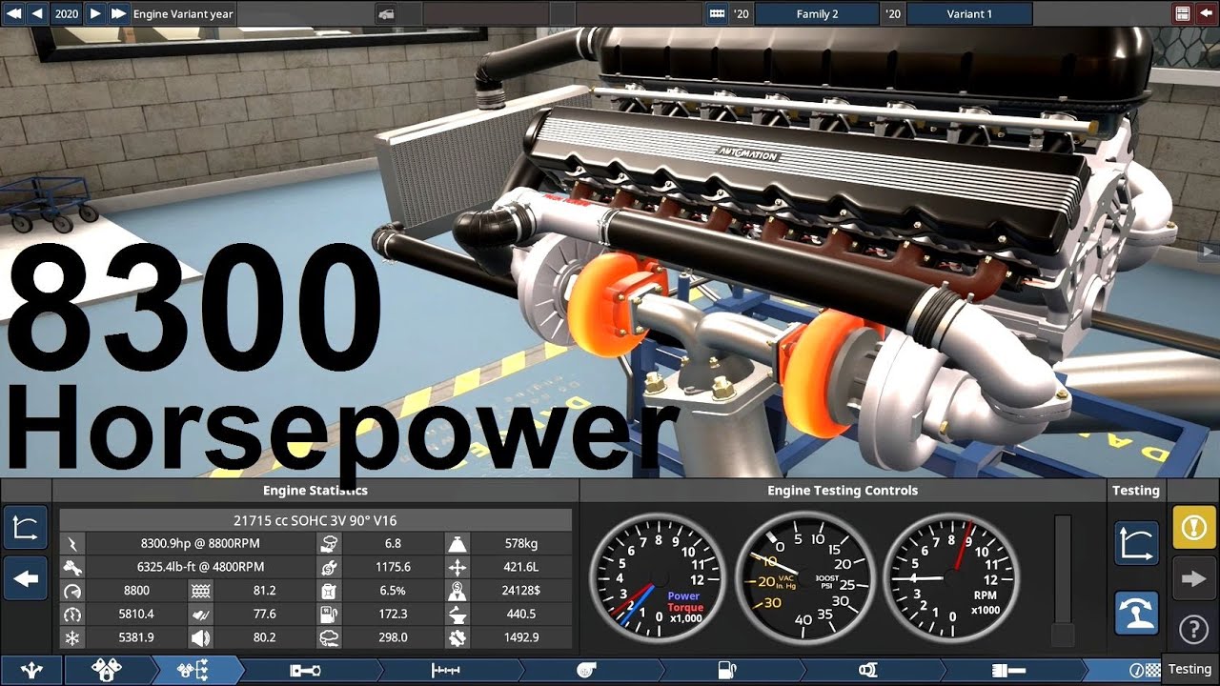Viewport: 1220px width, 686px height.
Task: Open the turbo aspiration tab
Action: point(585,670)
